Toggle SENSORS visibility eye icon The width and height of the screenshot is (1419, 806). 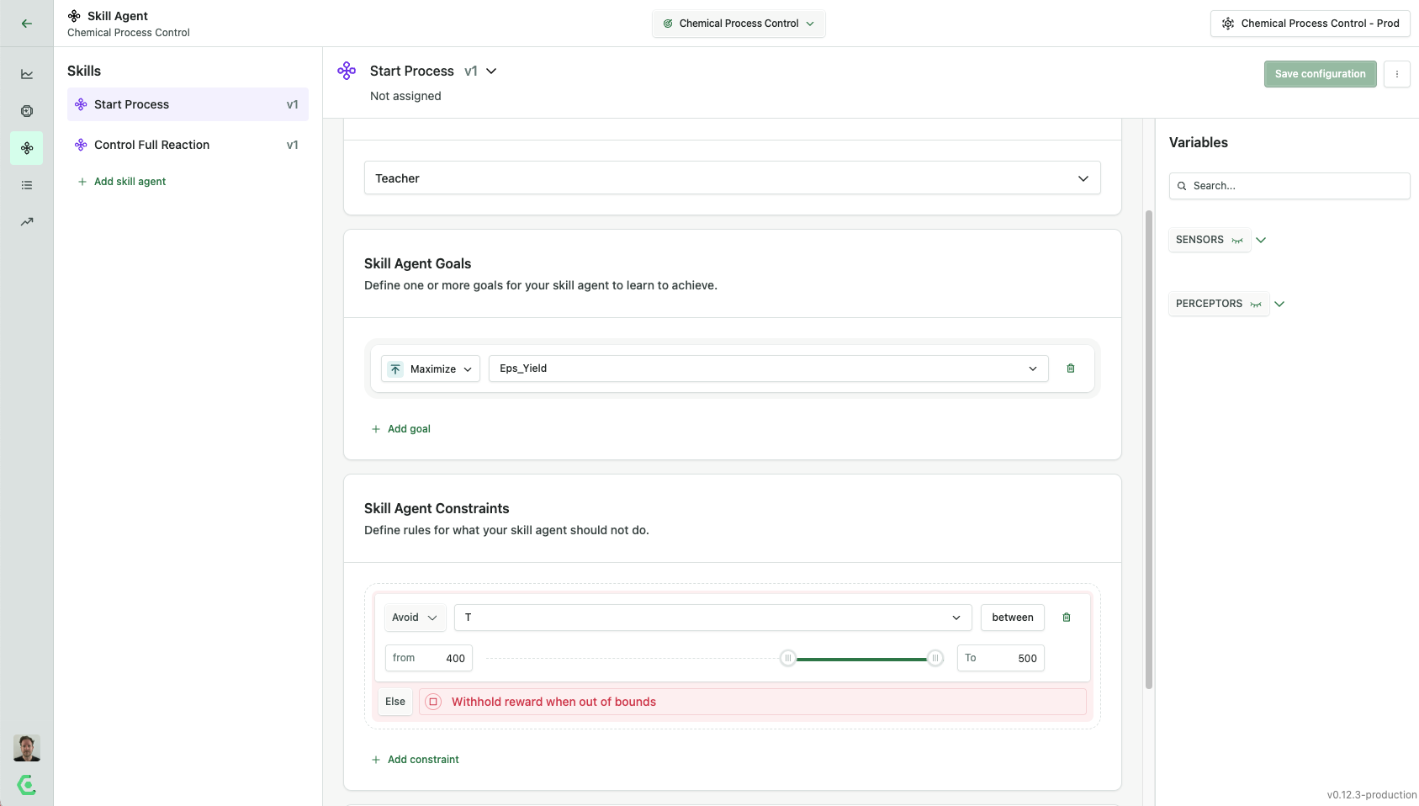[1237, 241]
